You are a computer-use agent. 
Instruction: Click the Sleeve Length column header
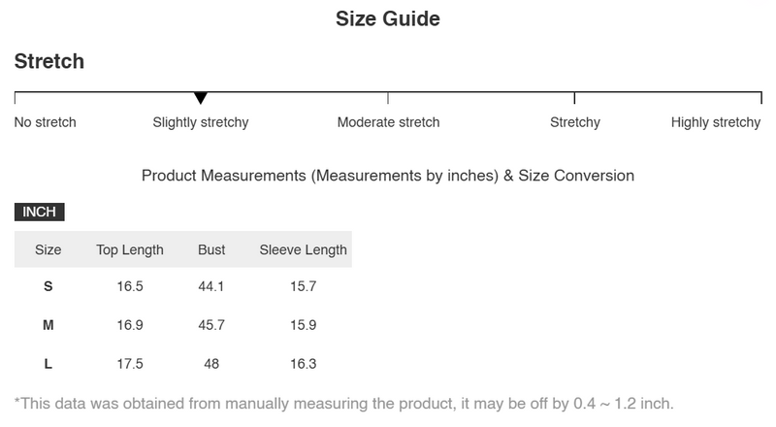click(x=303, y=249)
